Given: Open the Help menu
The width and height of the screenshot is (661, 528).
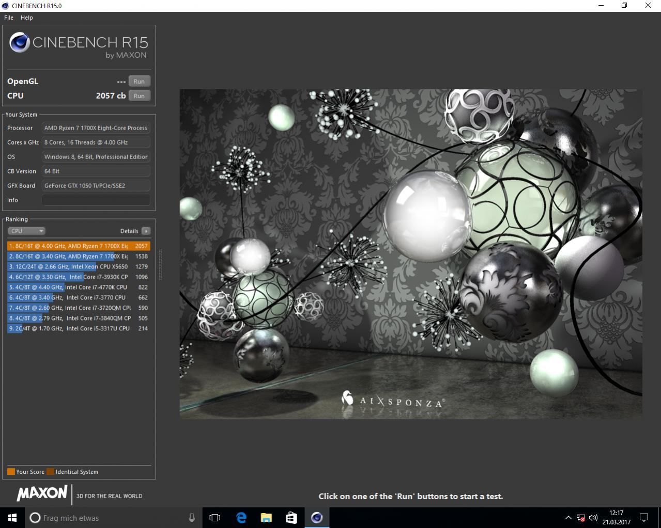Looking at the screenshot, I should click(27, 18).
